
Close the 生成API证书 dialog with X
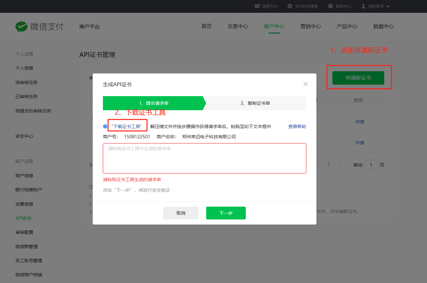tap(306, 84)
